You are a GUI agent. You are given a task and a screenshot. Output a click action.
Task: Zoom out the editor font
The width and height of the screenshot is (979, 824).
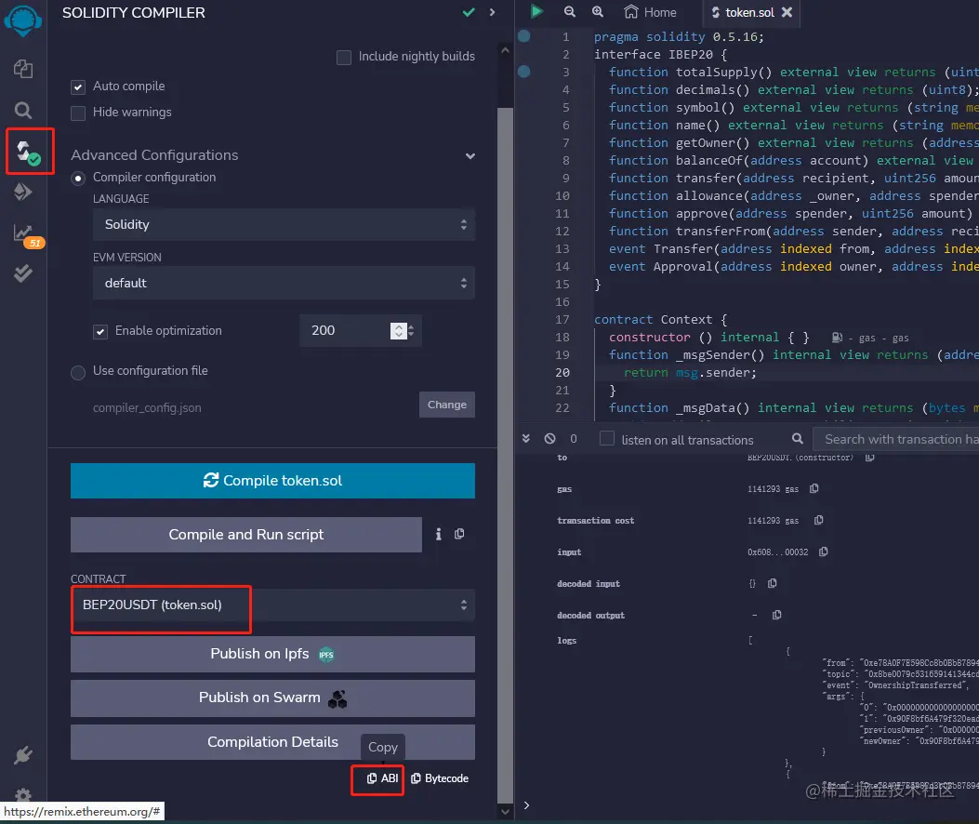pos(569,11)
